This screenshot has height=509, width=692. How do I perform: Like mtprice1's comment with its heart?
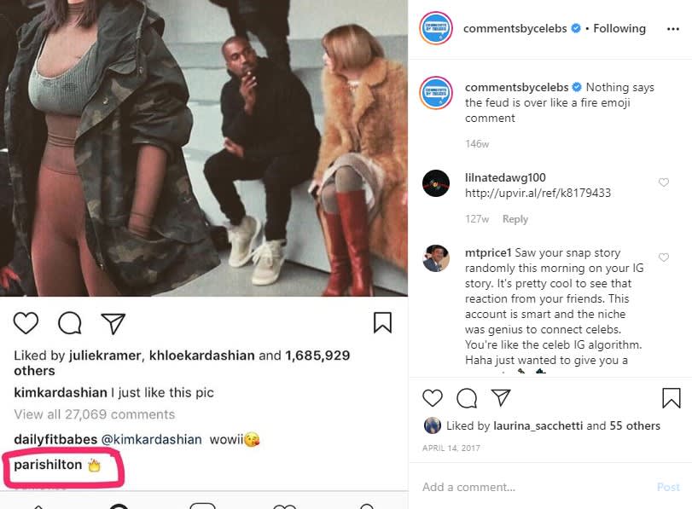664,257
